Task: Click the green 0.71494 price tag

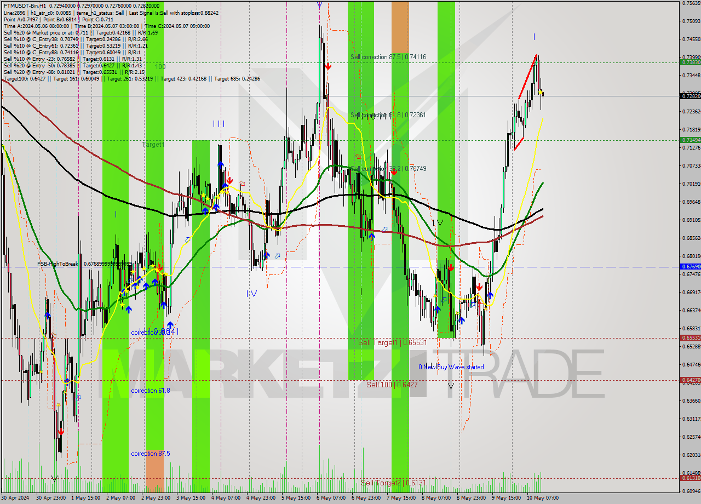Action: [x=690, y=140]
